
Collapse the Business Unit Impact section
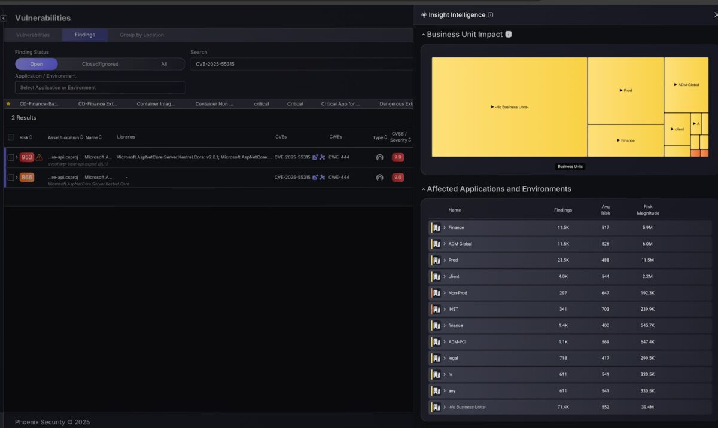[x=424, y=35]
